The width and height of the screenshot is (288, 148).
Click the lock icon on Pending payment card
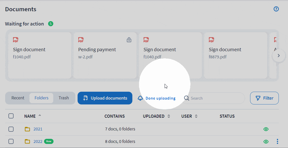tap(129, 40)
